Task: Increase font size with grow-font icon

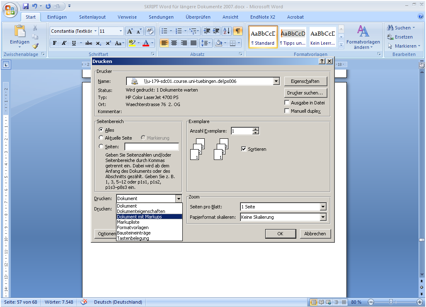Action: click(130, 31)
